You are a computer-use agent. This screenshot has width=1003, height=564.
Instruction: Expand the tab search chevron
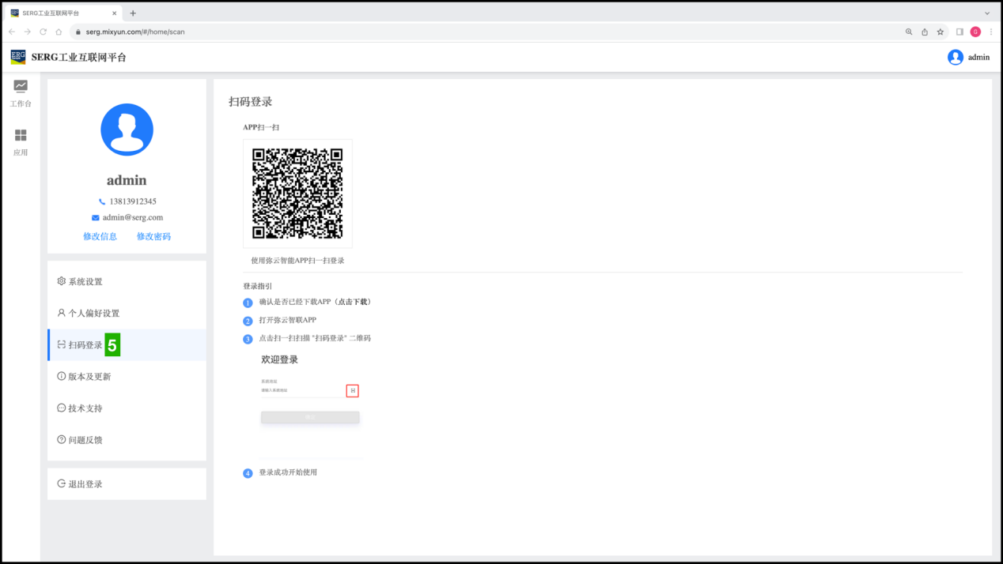click(987, 13)
